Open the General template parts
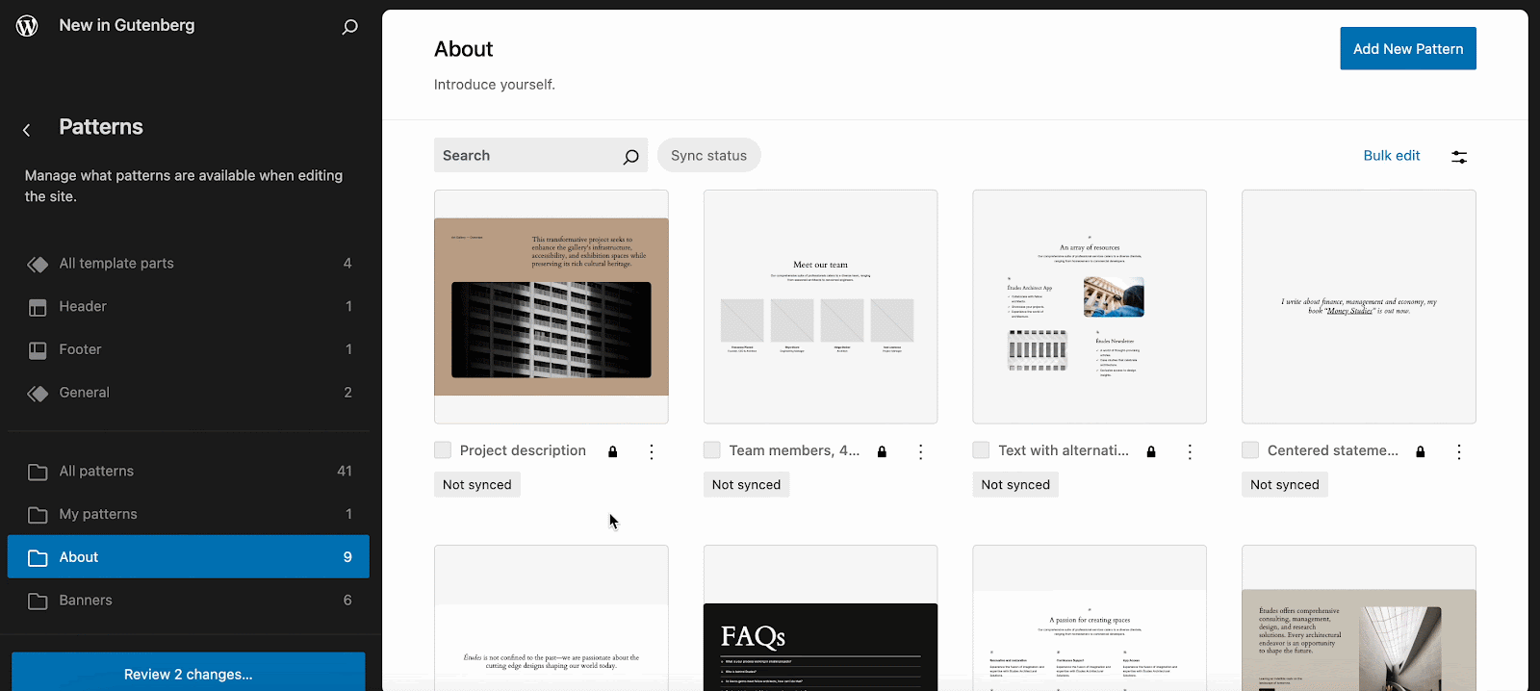This screenshot has height=691, width=1540. coord(189,393)
